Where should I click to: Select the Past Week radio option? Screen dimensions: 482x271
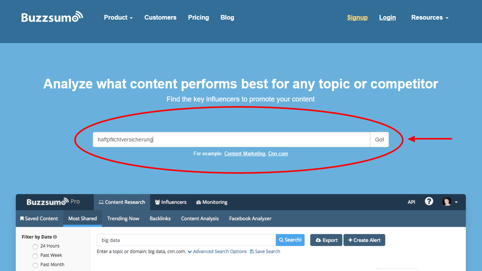pos(35,256)
